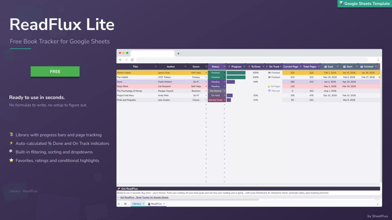Click lightning icon in Progress header
The image size is (392, 220).
(x=229, y=67)
